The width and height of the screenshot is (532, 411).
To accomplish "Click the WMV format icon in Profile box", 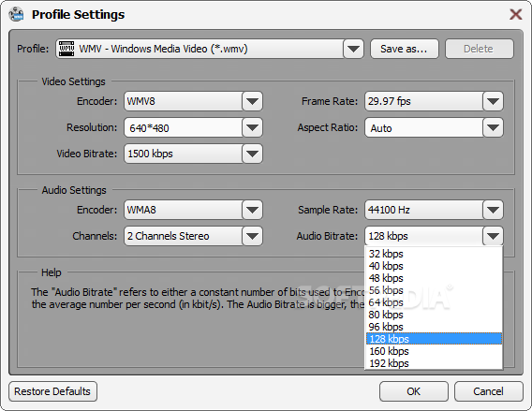I will coord(66,49).
